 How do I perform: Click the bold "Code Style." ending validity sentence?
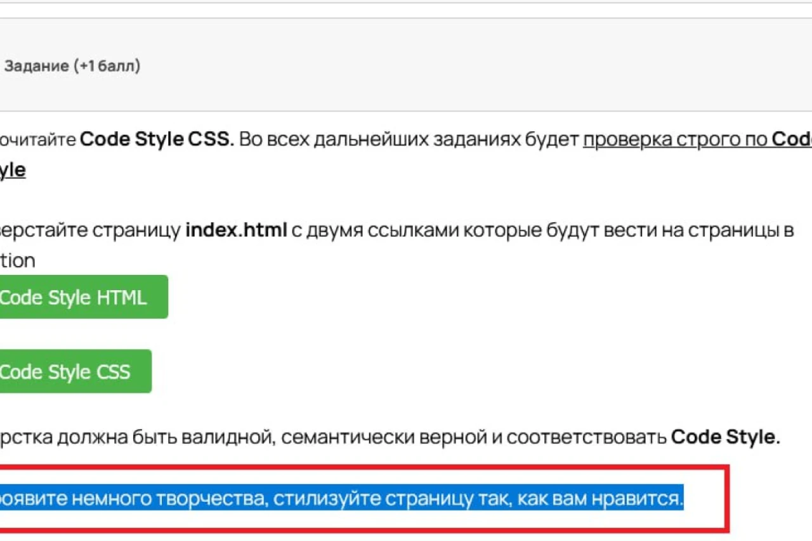coord(726,437)
